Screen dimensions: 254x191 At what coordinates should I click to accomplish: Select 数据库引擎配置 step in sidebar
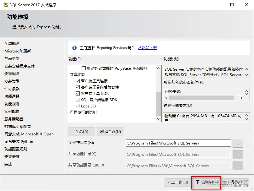[18, 127]
